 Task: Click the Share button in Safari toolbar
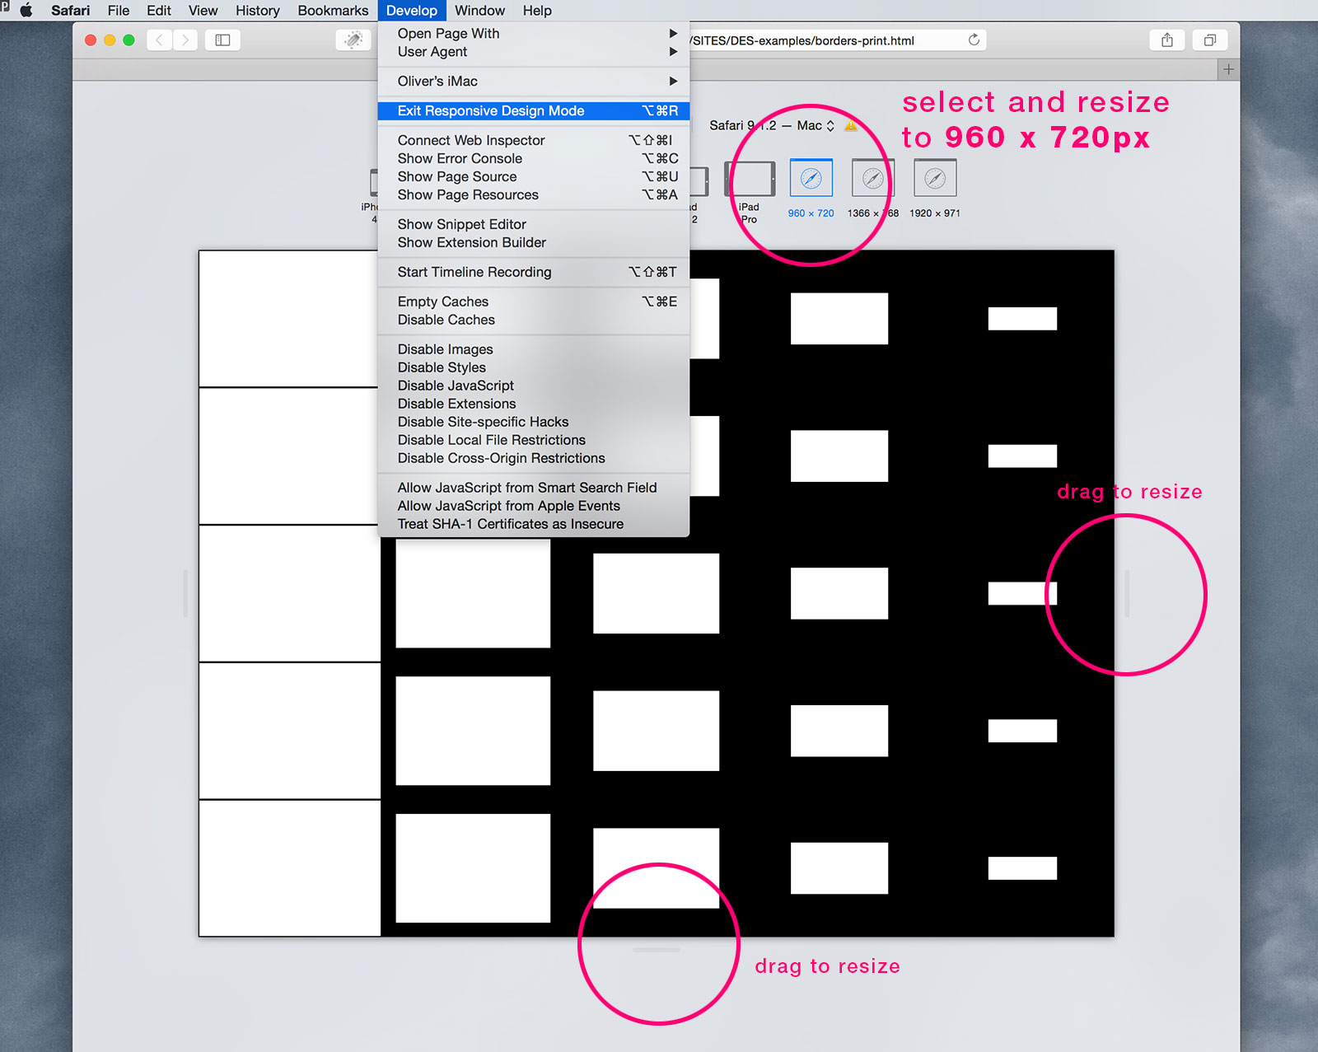pyautogui.click(x=1166, y=40)
